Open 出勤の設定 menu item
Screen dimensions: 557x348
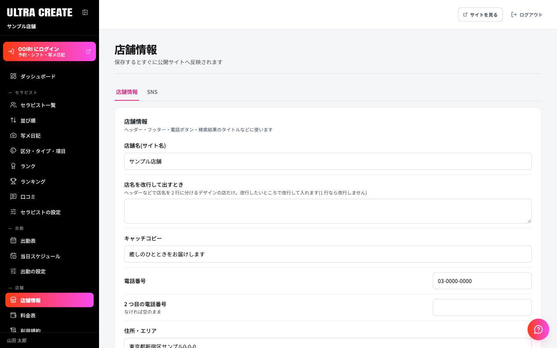[50, 271]
